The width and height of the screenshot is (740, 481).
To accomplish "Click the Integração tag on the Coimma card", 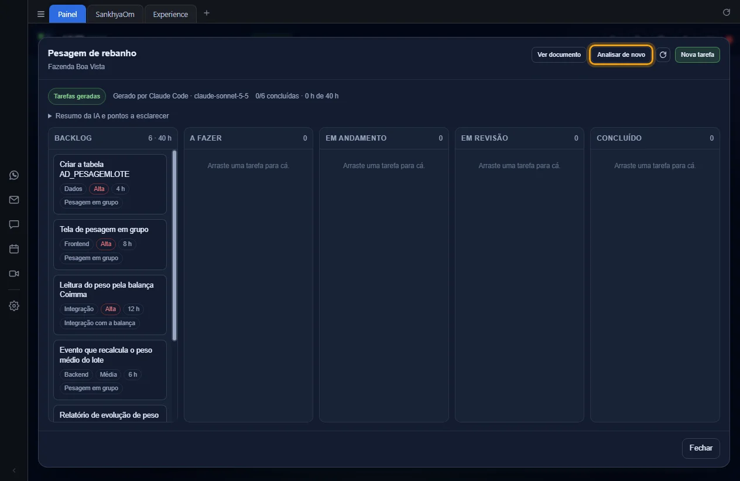I will coord(79,309).
